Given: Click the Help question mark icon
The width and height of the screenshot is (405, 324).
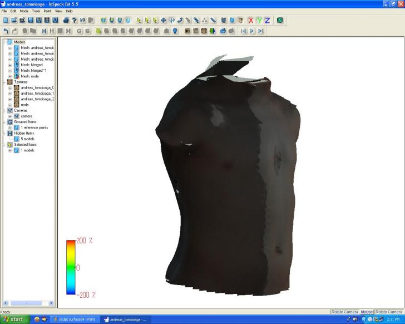Looking at the screenshot, I should click(74, 21).
